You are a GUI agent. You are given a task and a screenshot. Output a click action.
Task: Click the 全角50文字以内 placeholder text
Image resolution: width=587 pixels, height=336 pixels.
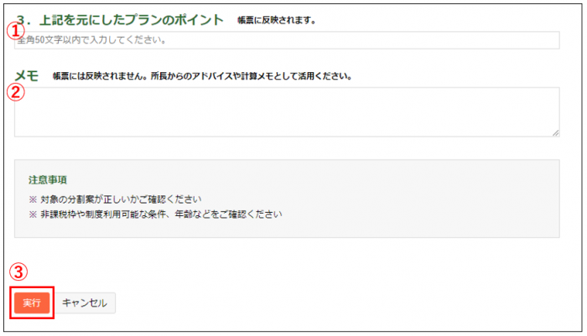click(91, 40)
